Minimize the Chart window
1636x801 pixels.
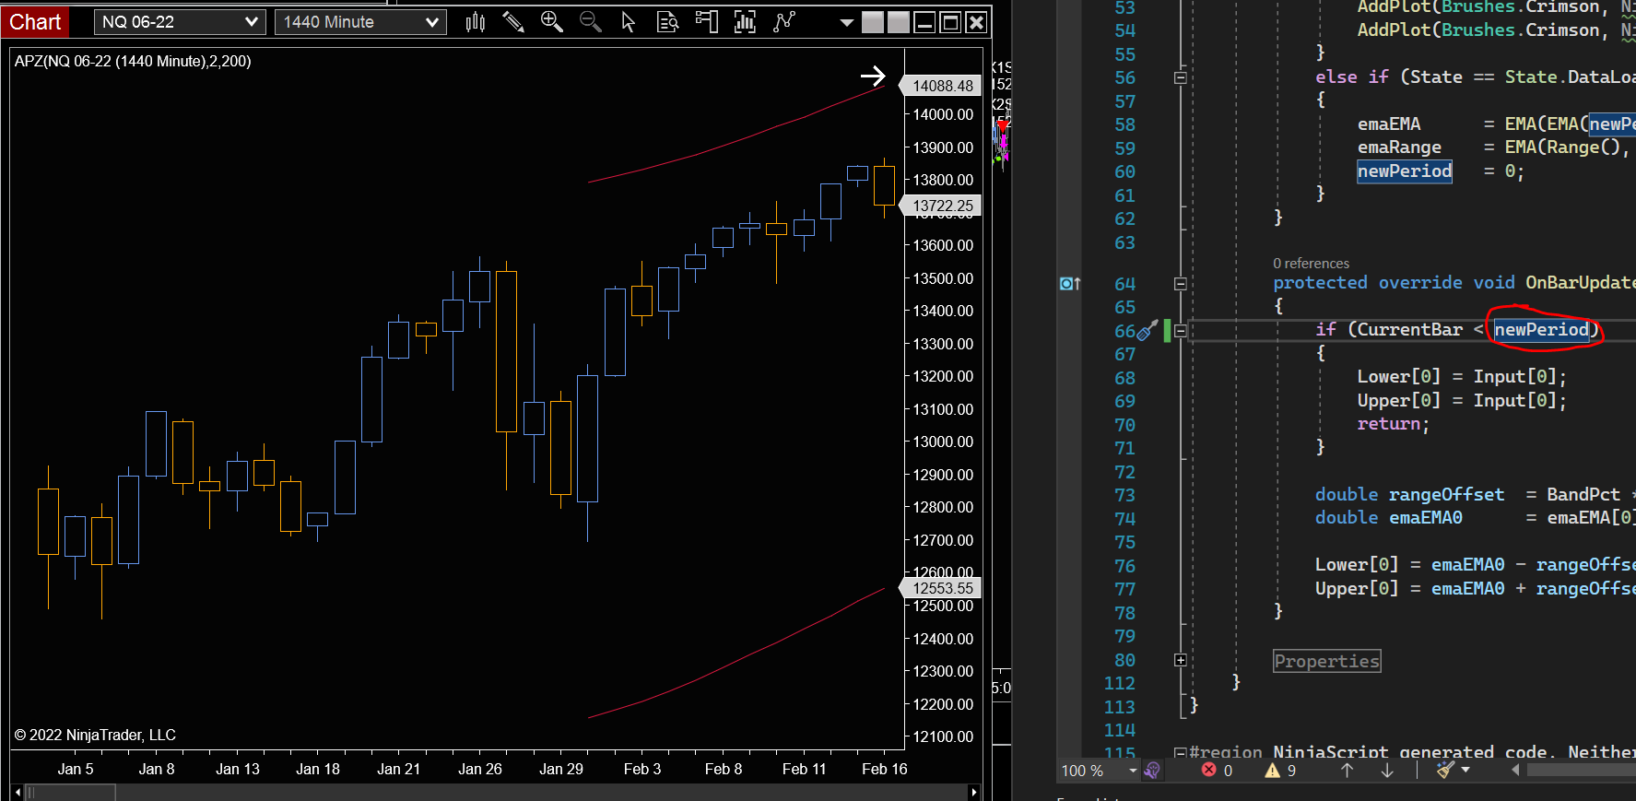[924, 22]
